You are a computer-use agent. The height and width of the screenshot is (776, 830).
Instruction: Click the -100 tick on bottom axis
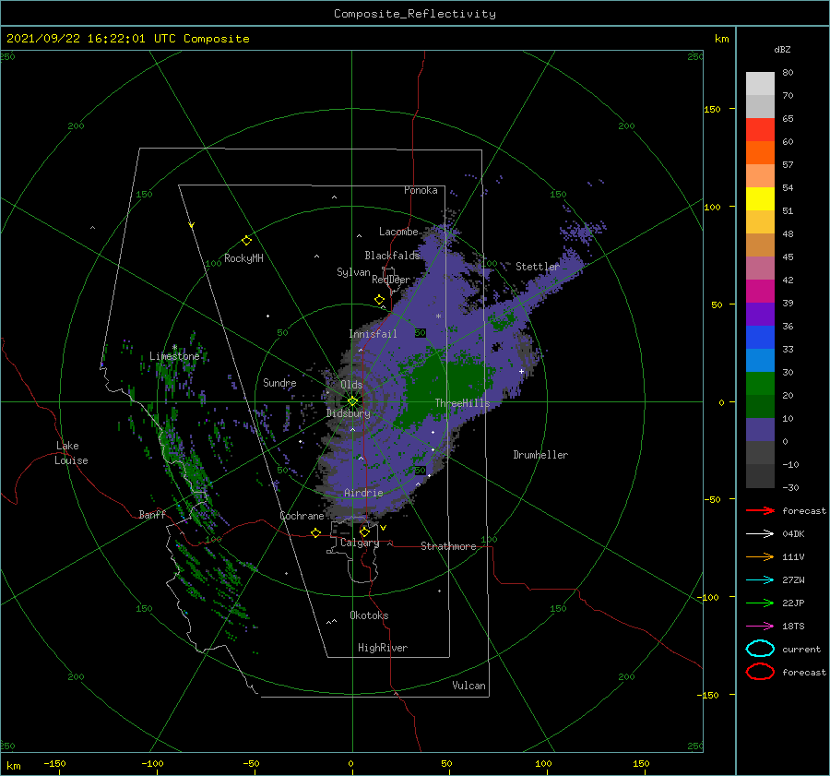click(152, 763)
